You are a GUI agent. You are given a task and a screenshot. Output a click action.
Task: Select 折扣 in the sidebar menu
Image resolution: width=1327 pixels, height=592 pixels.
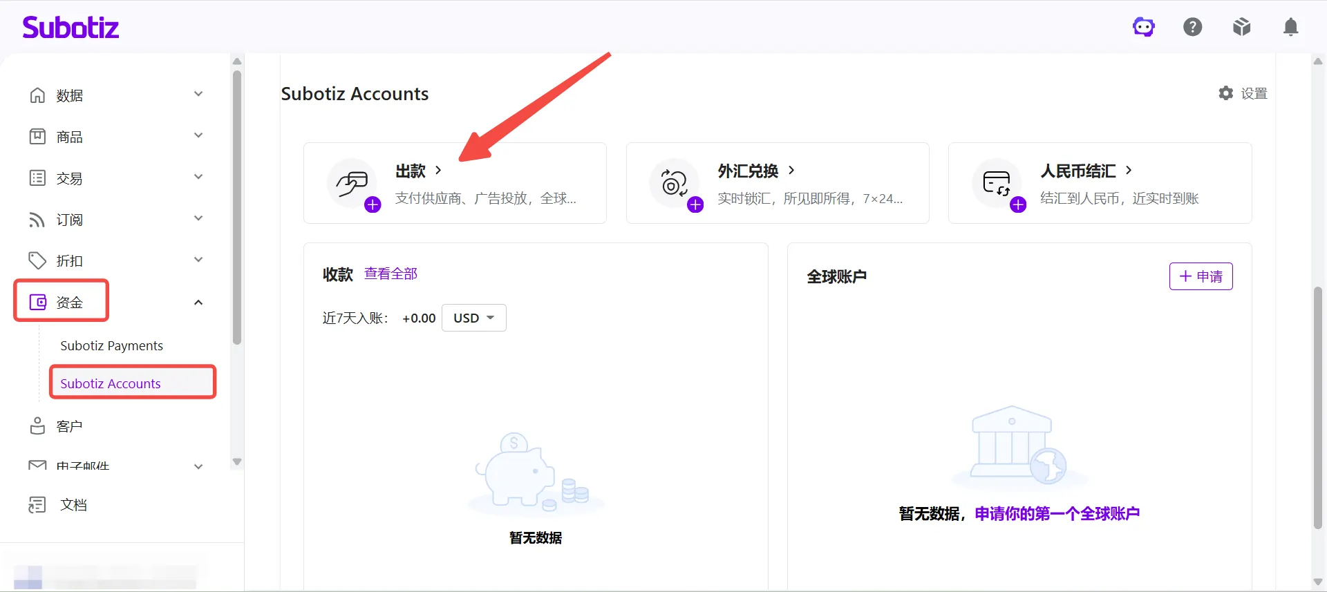(70, 260)
